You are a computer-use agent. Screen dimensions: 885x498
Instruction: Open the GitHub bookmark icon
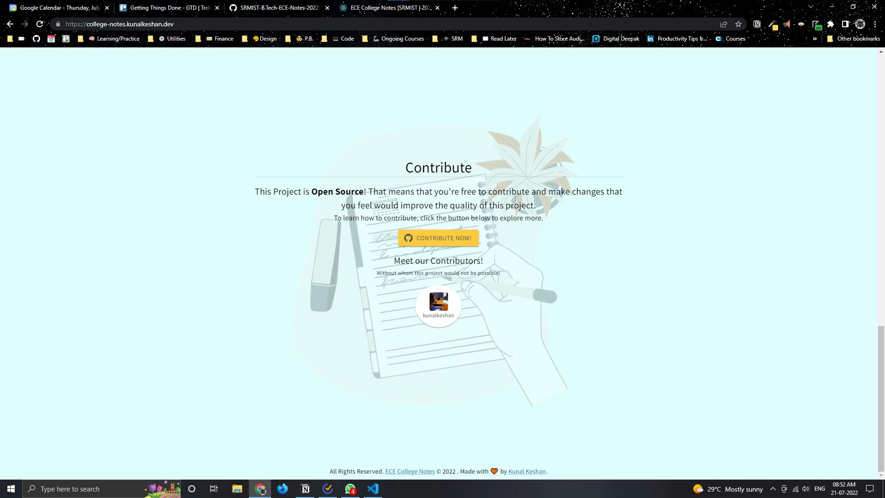point(36,39)
